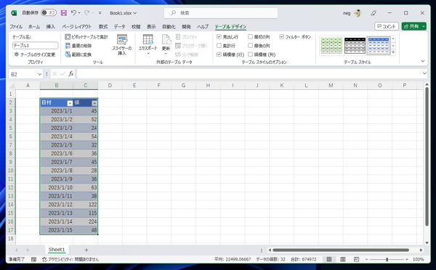436x270 pixels.
Task: Switch to the 挿入 tab
Action: 51,27
